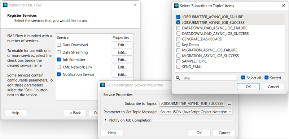289x139 pixels.
Task: Check DATADOWNLOAD_ASYNC_JOB_SUCCESS topic
Action: (x=178, y=33)
